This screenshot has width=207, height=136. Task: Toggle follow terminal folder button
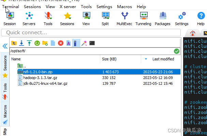(x=76, y=43)
